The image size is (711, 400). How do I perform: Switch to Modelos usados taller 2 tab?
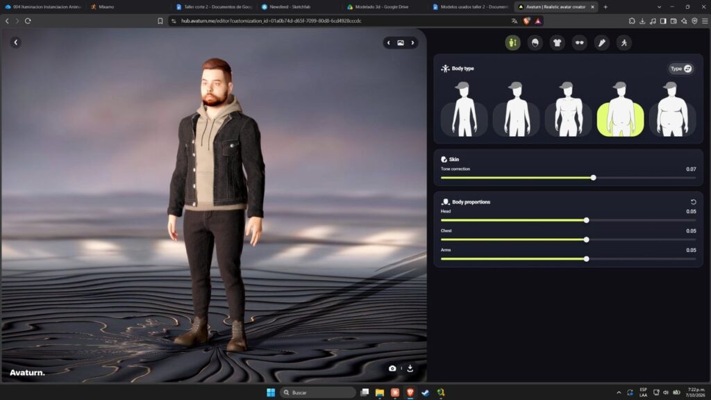coord(469,7)
